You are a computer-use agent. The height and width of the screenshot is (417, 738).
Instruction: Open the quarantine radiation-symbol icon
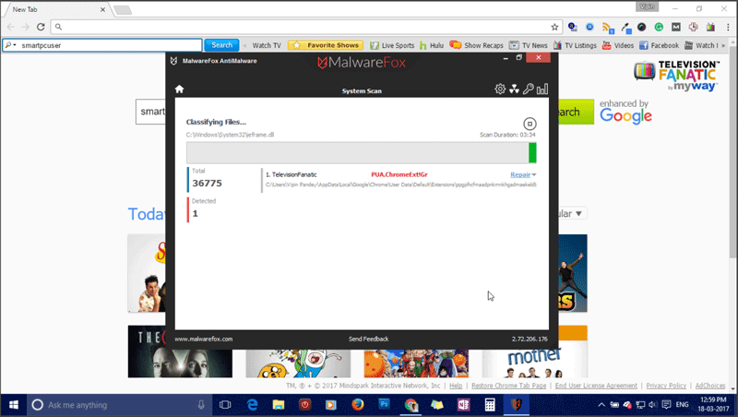click(x=514, y=89)
